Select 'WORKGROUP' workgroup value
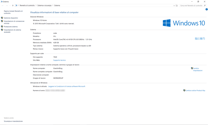 (58, 78)
